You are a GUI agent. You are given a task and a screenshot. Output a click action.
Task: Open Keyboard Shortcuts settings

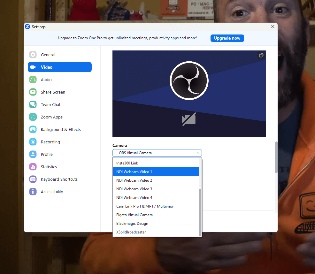tap(60, 179)
